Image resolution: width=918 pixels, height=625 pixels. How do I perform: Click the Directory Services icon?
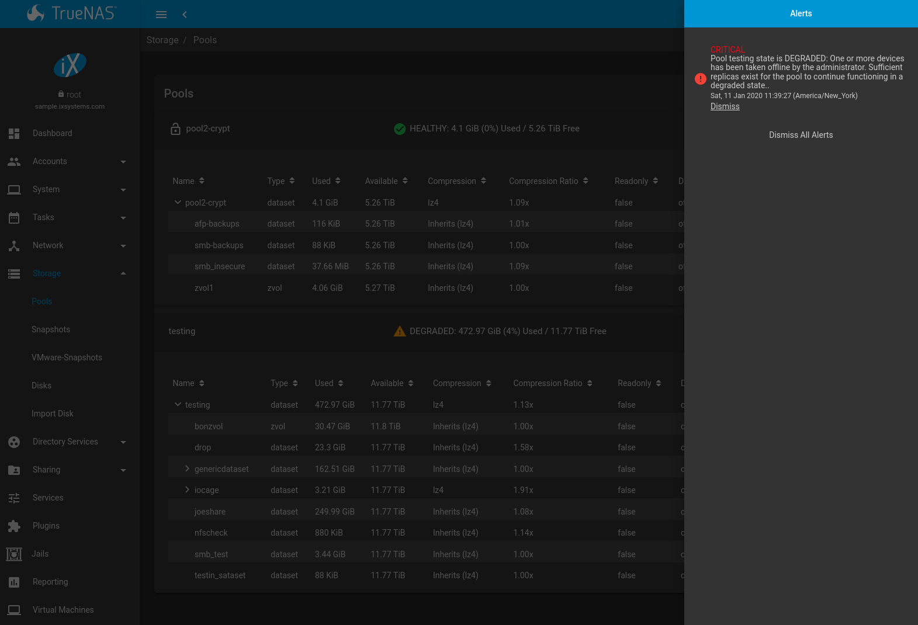pyautogui.click(x=14, y=442)
